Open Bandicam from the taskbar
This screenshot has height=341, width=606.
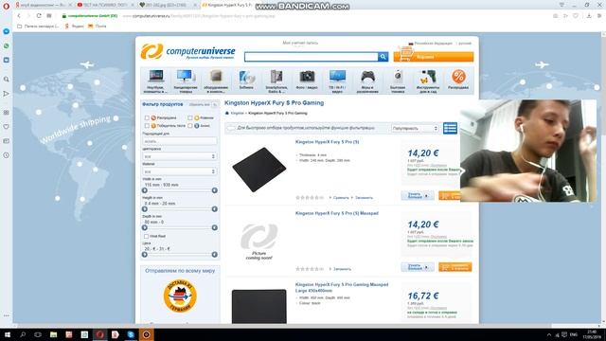146,334
